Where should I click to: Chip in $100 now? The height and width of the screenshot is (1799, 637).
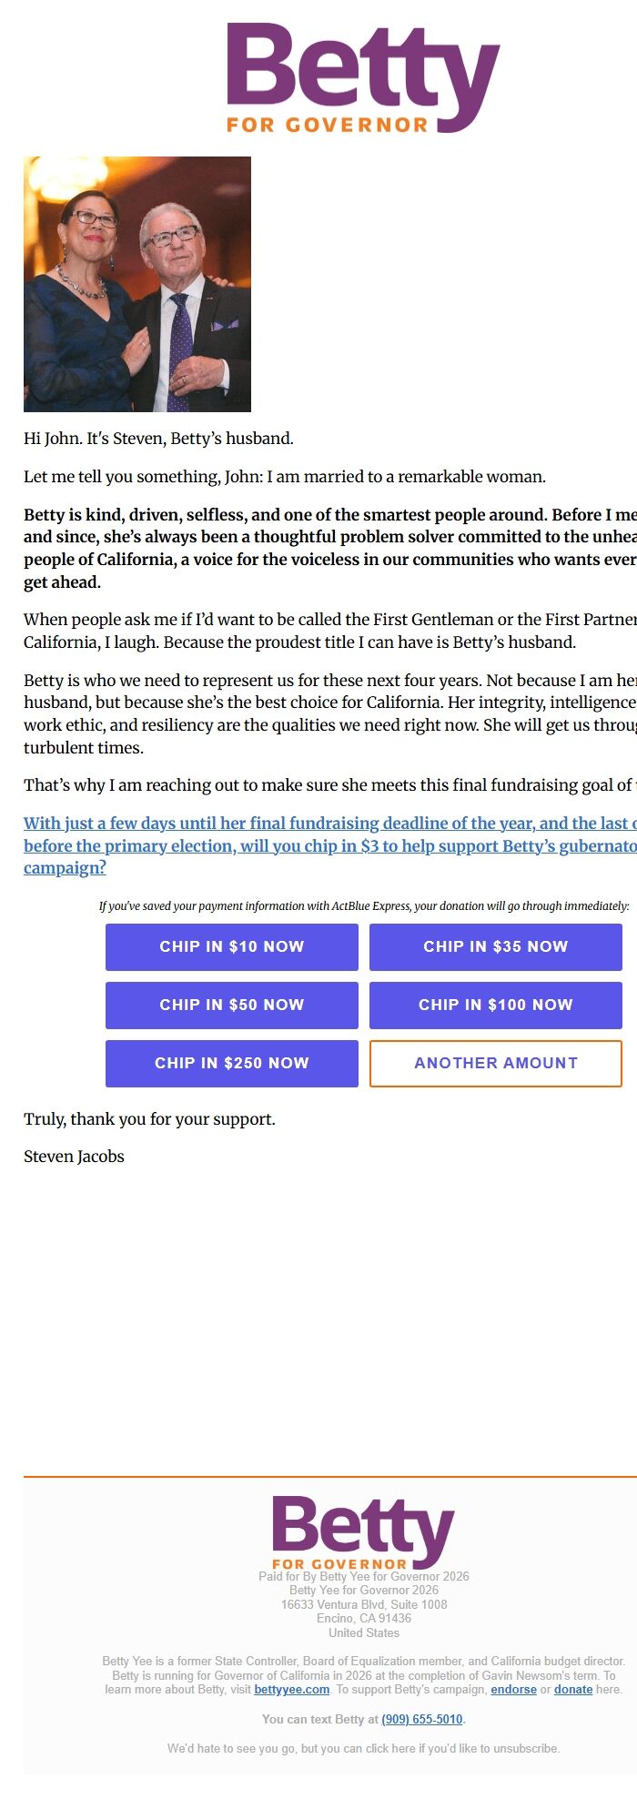[495, 1005]
